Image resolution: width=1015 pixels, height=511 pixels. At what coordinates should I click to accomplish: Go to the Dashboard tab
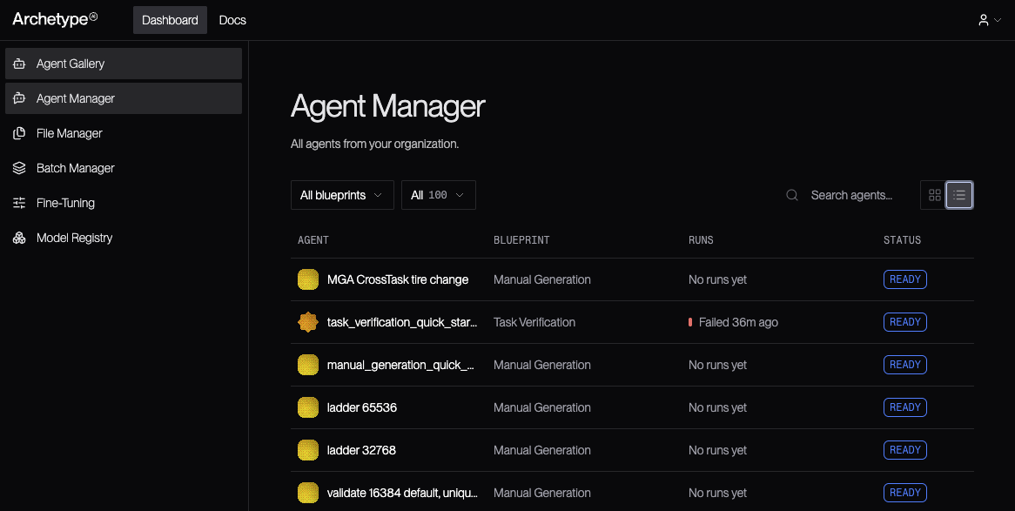[x=171, y=20]
